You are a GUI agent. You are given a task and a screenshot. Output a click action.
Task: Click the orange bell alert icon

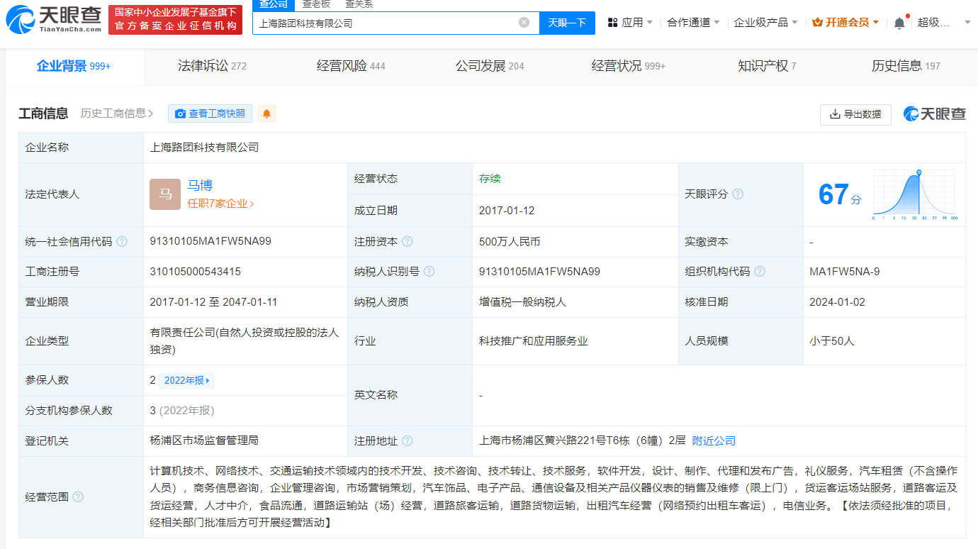pos(266,113)
